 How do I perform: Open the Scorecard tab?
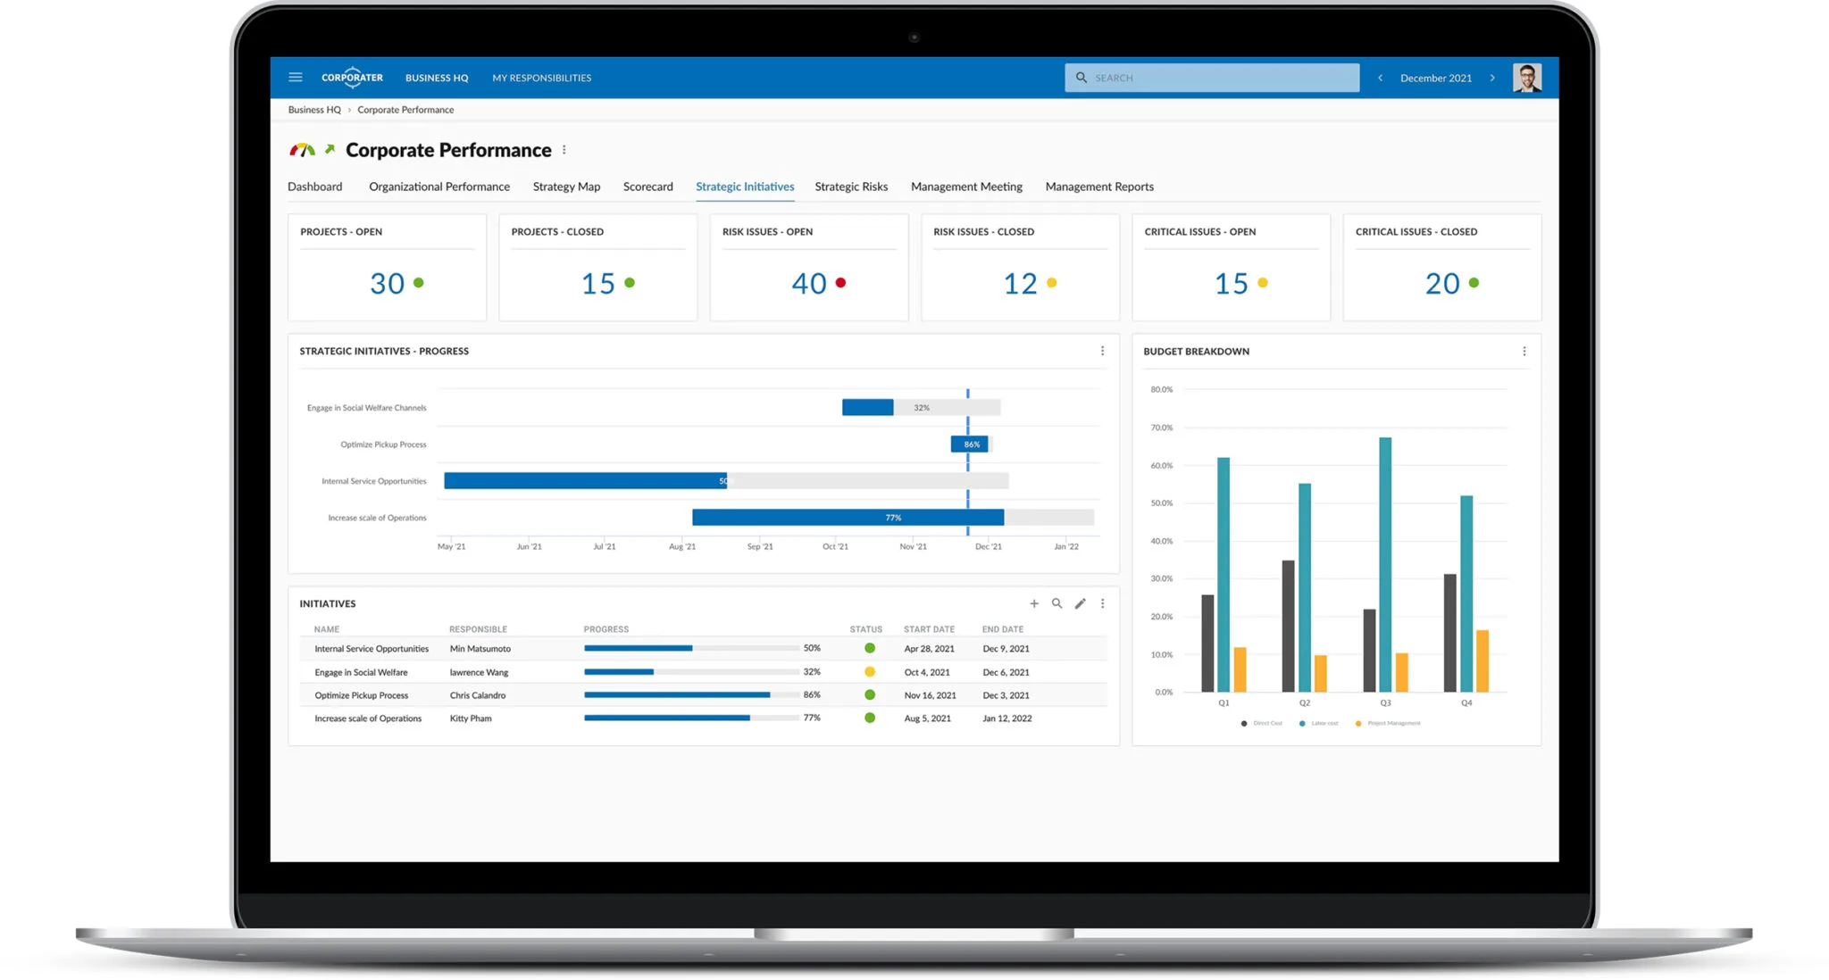coord(647,187)
